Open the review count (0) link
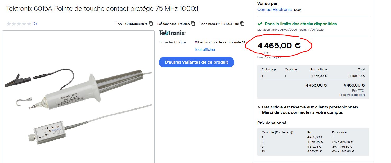The height and width of the screenshot is (163, 391). point(34,24)
